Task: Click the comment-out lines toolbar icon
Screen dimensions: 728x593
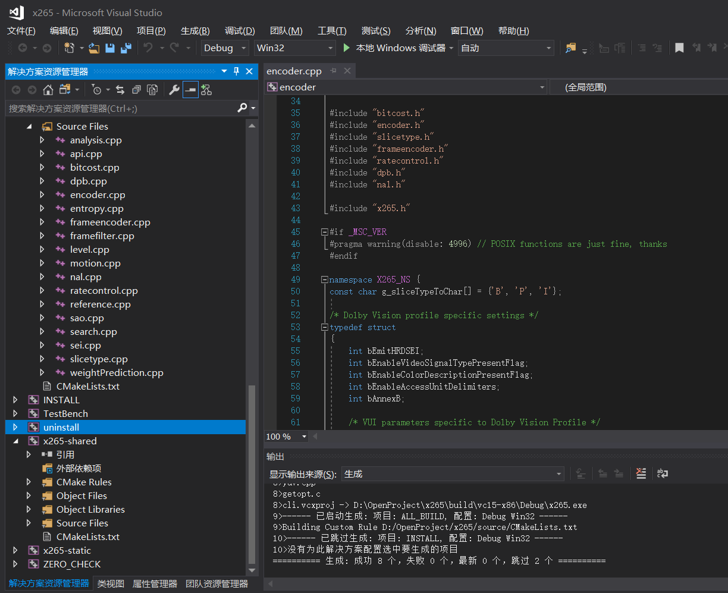Action: click(x=642, y=48)
